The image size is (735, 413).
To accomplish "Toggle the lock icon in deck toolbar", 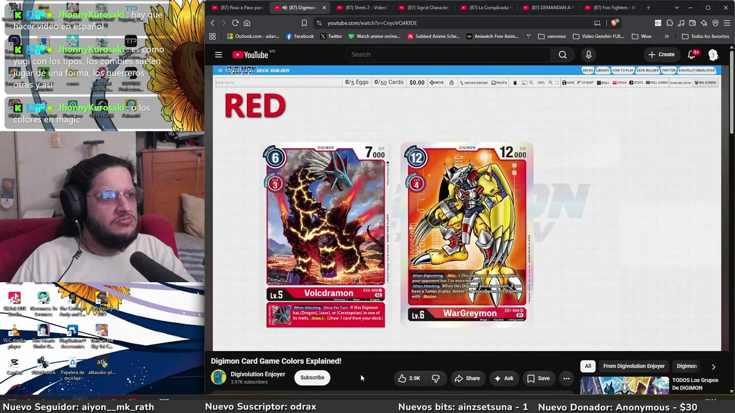I will pyautogui.click(x=451, y=83).
